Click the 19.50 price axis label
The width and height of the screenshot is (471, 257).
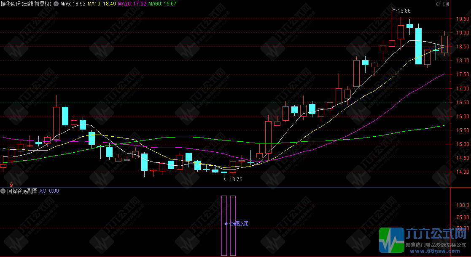[463, 19]
